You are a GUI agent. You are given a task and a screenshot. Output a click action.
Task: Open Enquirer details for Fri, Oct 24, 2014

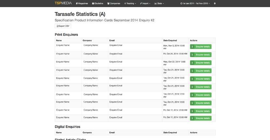pyautogui.click(x=200, y=55)
